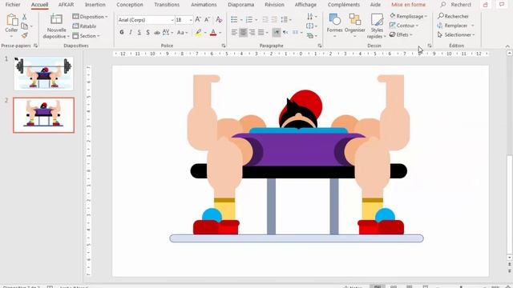Apply the yellow text highlight color
This screenshot has width=513, height=288.
[x=198, y=32]
